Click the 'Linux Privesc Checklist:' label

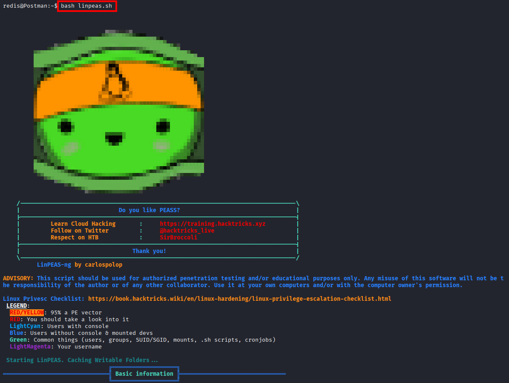click(44, 299)
